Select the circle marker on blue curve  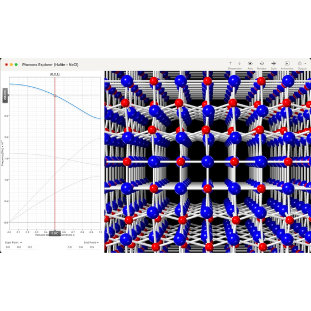pyautogui.click(x=55, y=96)
